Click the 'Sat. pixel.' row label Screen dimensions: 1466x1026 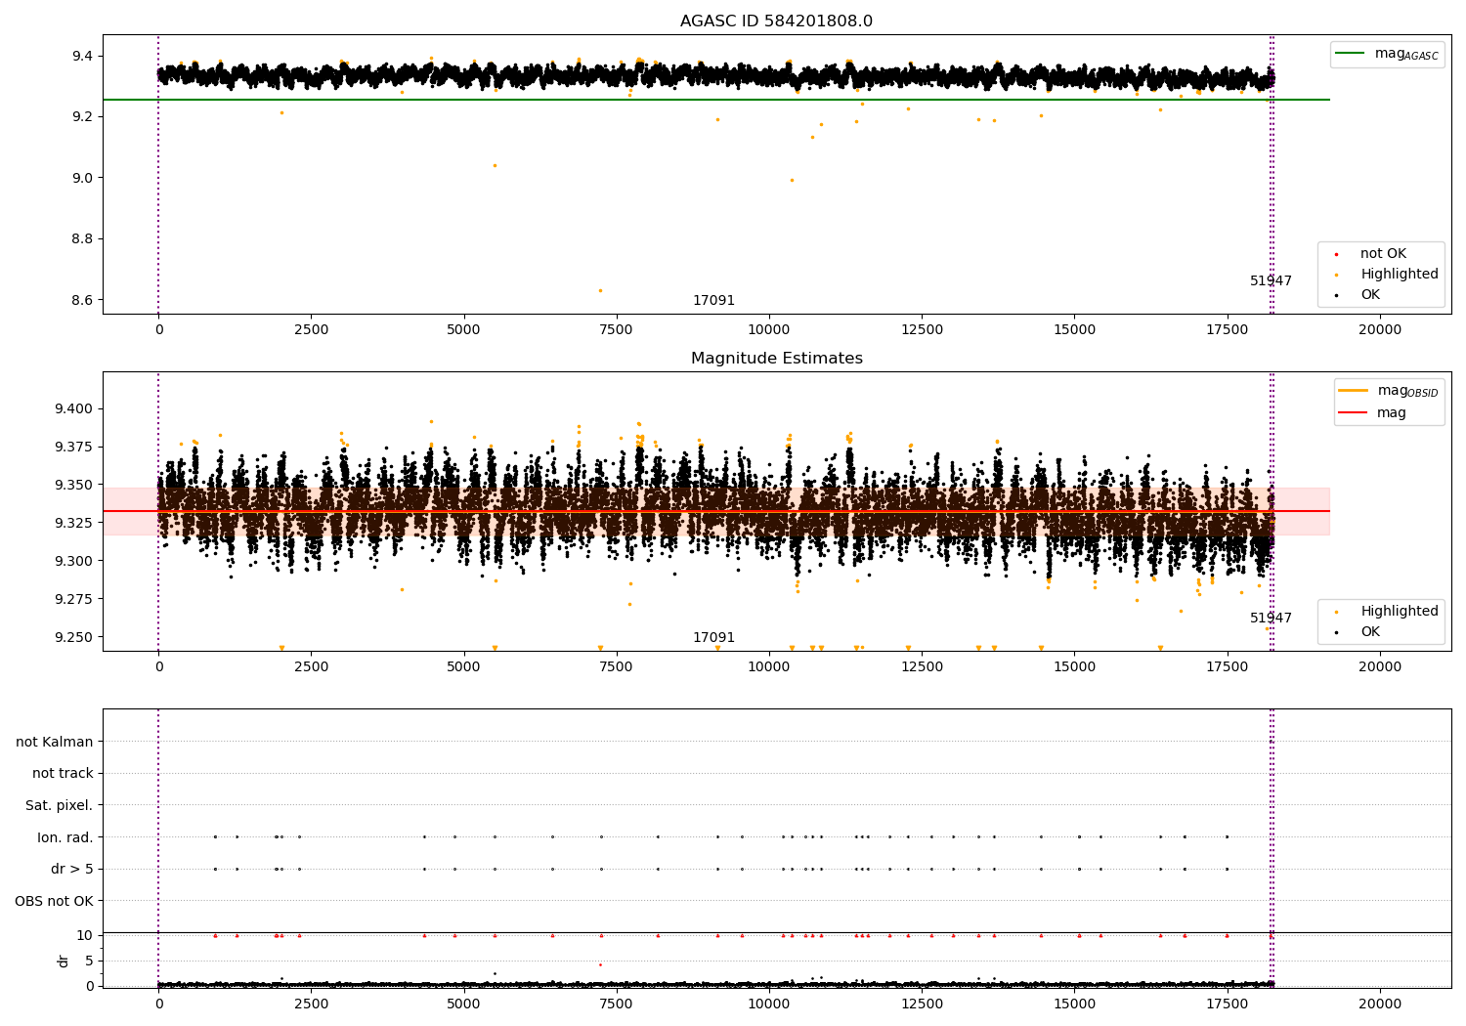[x=60, y=806]
